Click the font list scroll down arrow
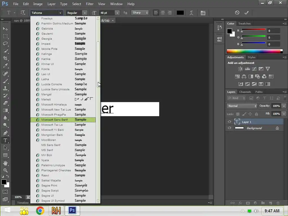The image size is (288, 216). coord(98,201)
